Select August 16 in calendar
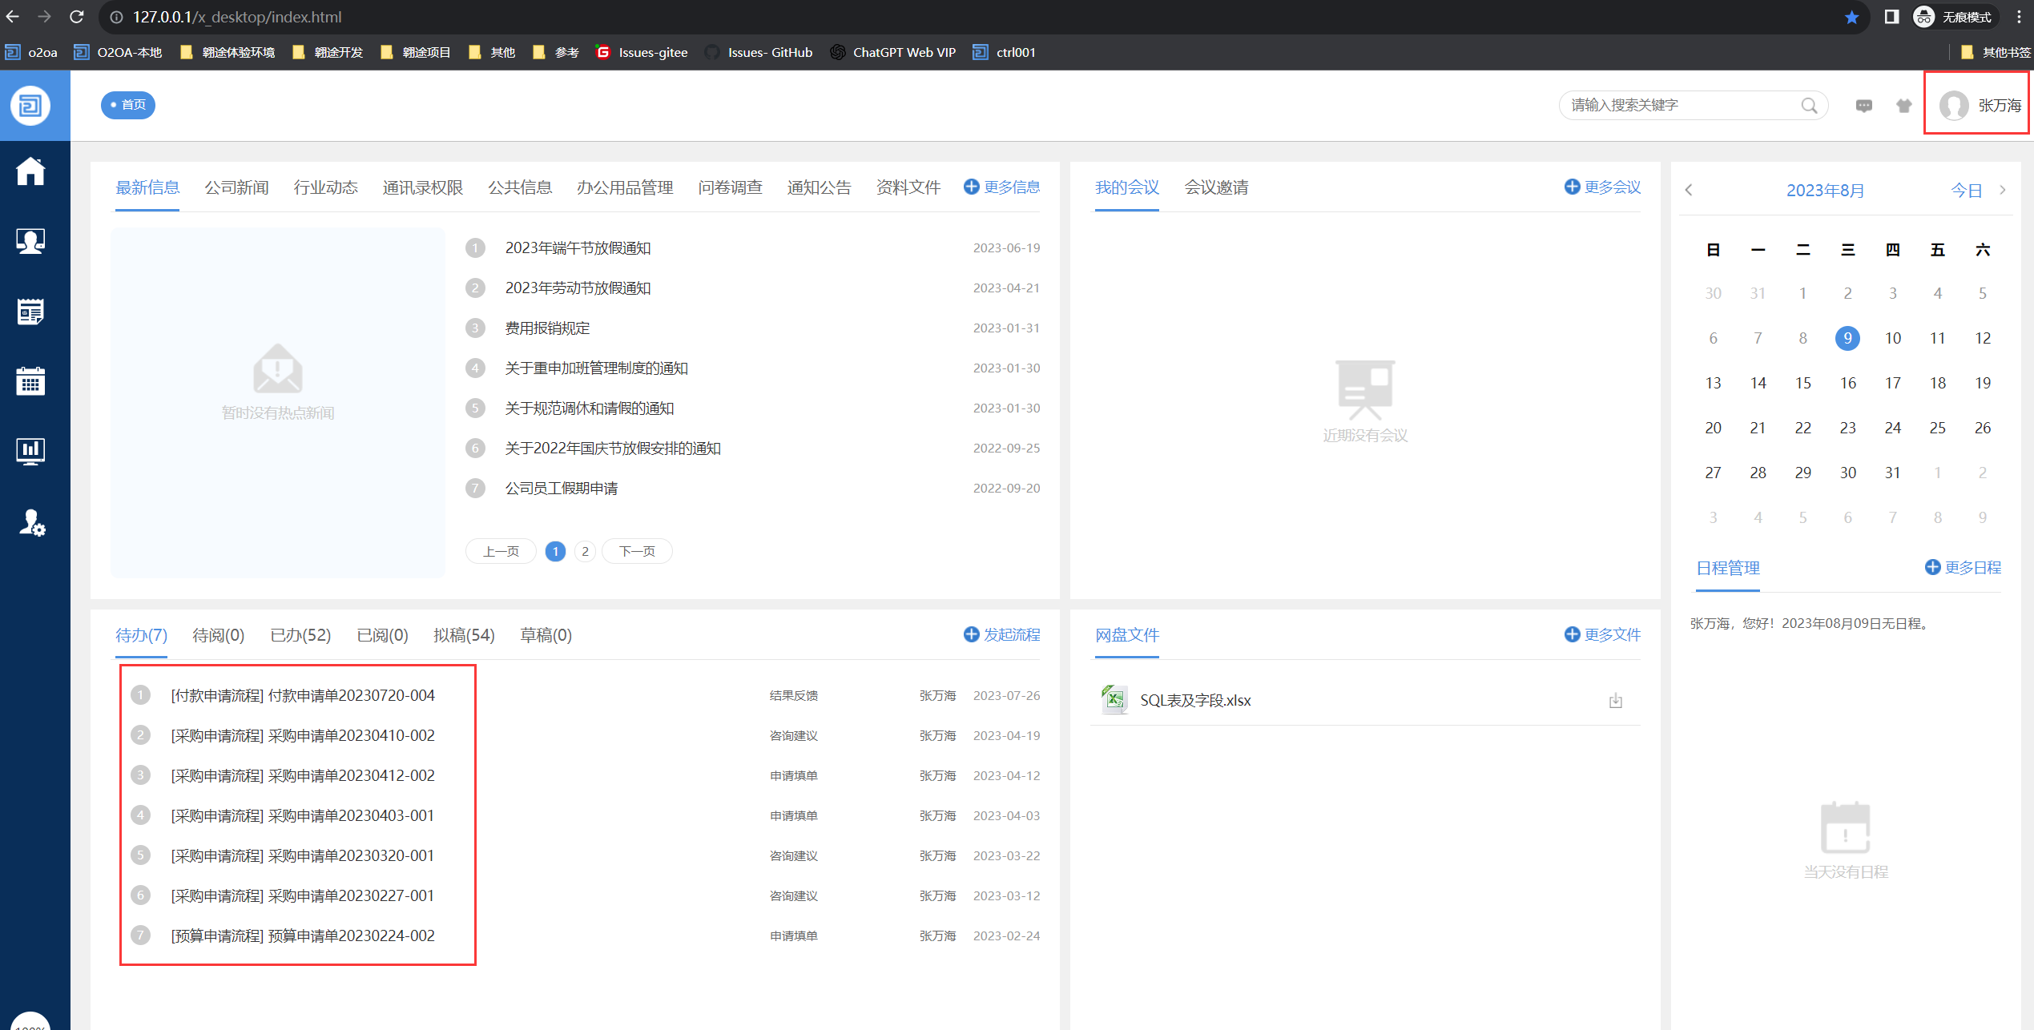 tap(1847, 383)
